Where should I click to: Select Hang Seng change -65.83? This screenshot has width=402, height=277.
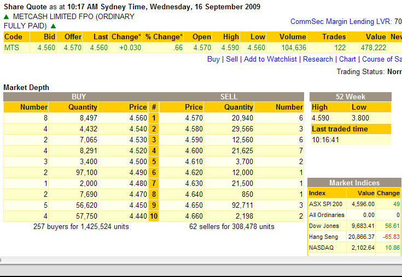(391, 237)
